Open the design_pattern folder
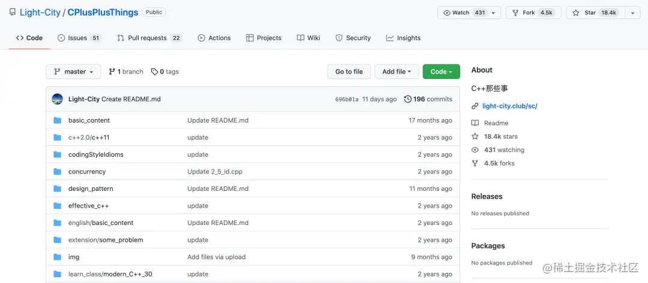The height and width of the screenshot is (283, 648). (x=91, y=188)
